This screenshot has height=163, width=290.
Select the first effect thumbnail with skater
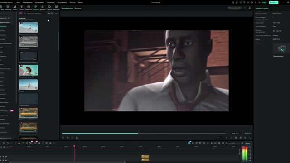click(x=28, y=27)
